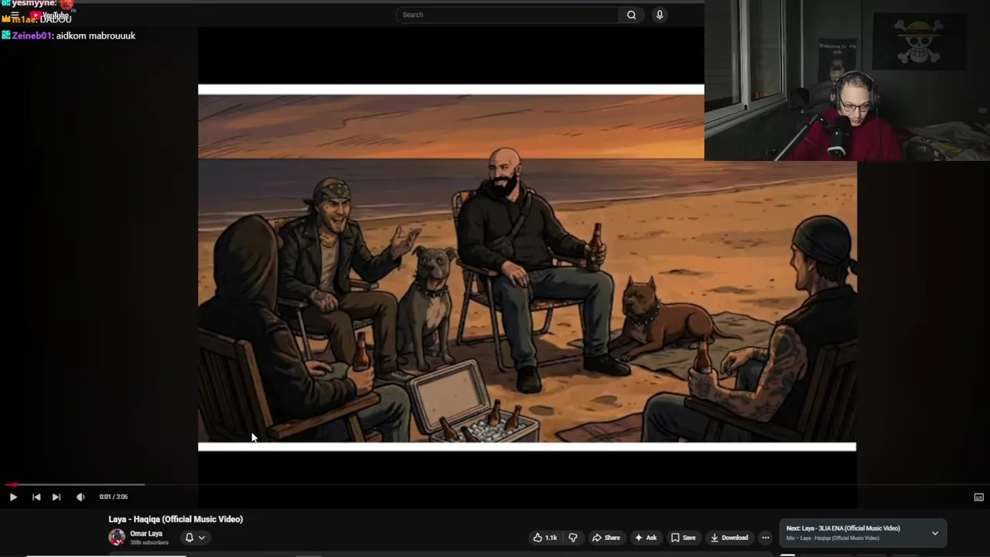Search with voice microphone icon
The width and height of the screenshot is (990, 557).
tap(660, 15)
